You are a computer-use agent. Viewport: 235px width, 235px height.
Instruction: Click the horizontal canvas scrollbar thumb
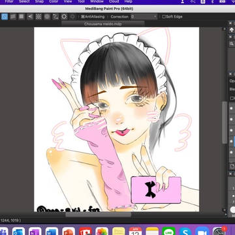99,215
